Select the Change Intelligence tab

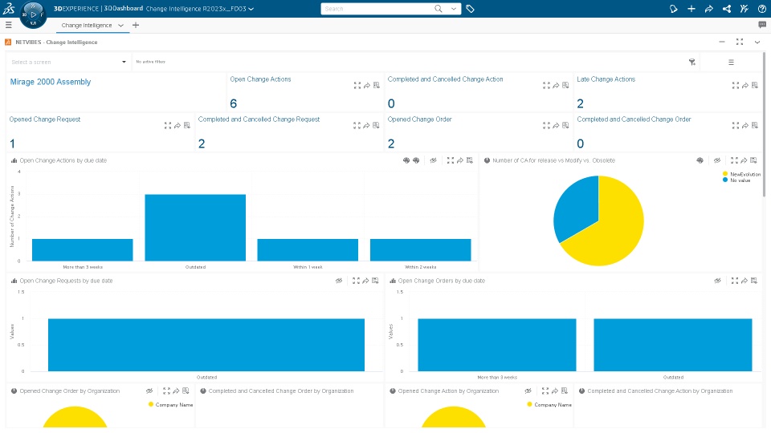[x=87, y=25]
